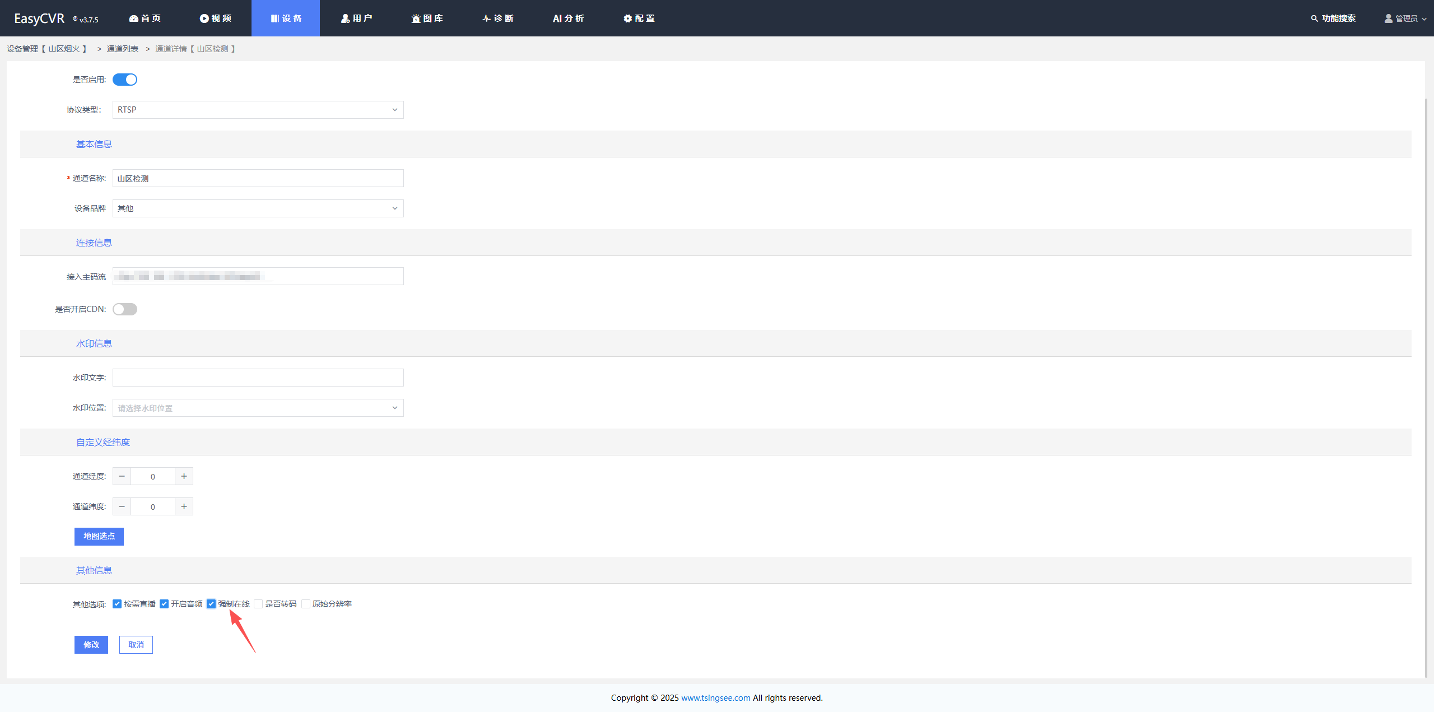Click the 诊断 pulse icon
1434x712 pixels.
click(x=486, y=18)
